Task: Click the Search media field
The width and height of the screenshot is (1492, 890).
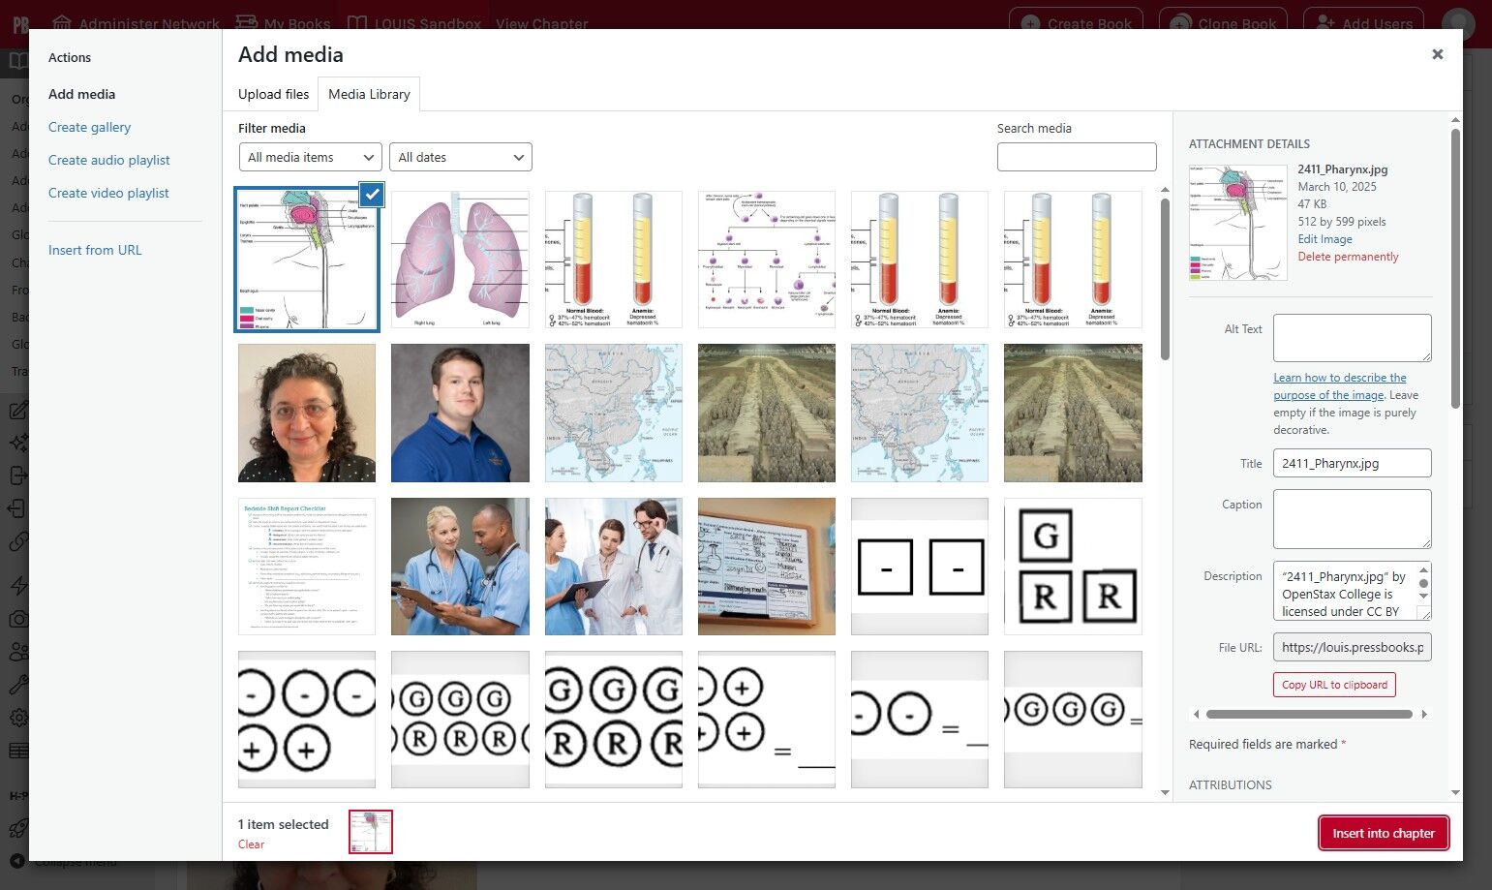Action: (1077, 157)
